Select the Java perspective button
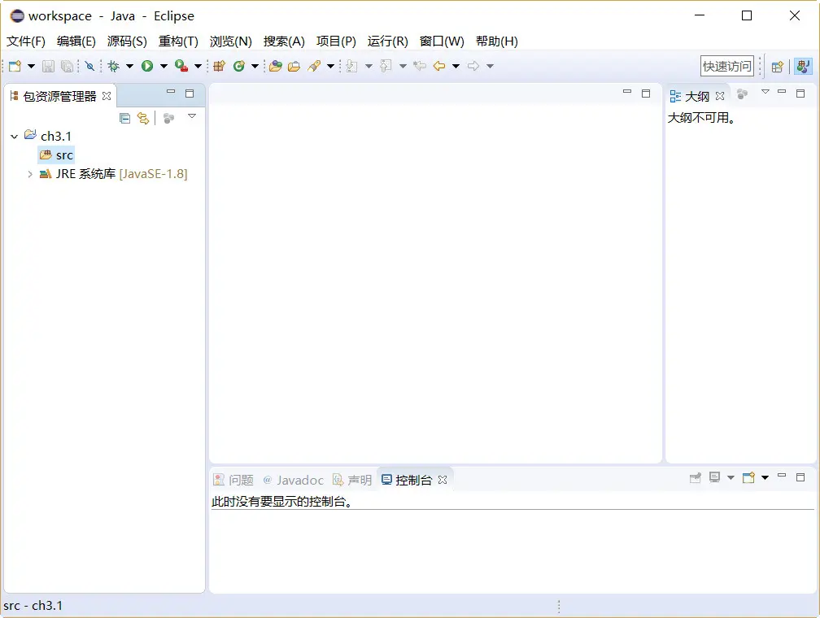This screenshot has width=820, height=618. (803, 67)
